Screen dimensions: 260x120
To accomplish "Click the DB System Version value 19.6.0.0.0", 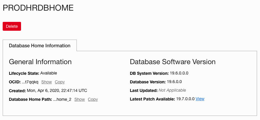I will point(179,73).
